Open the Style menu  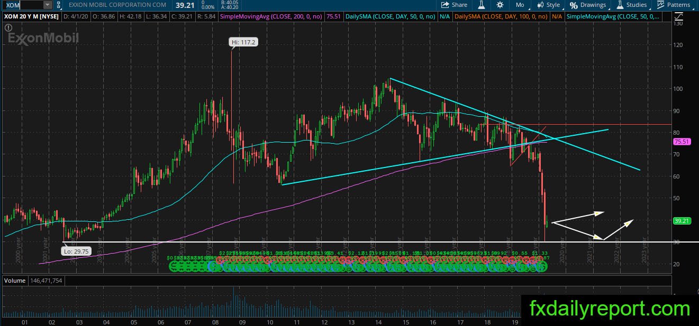548,5
